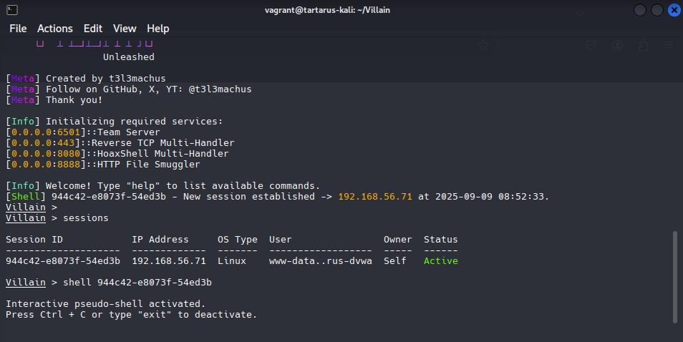Click the terminal icon in title bar

pos(9,10)
